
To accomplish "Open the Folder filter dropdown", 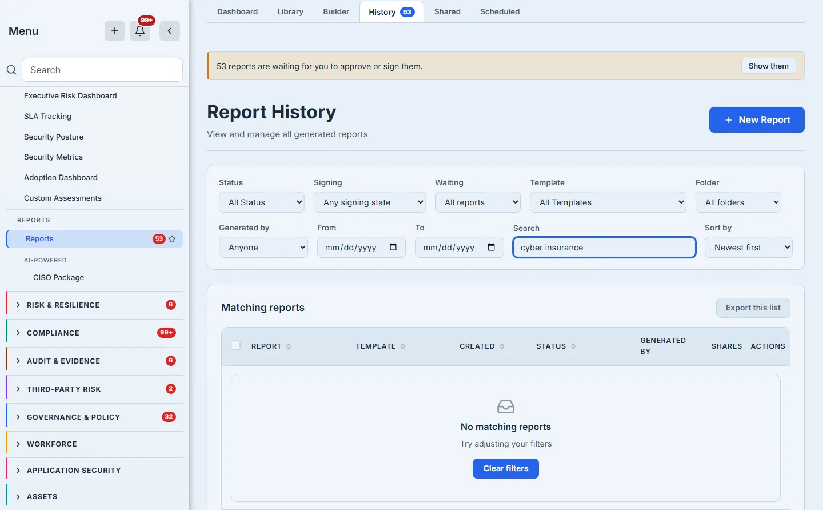I will [738, 202].
